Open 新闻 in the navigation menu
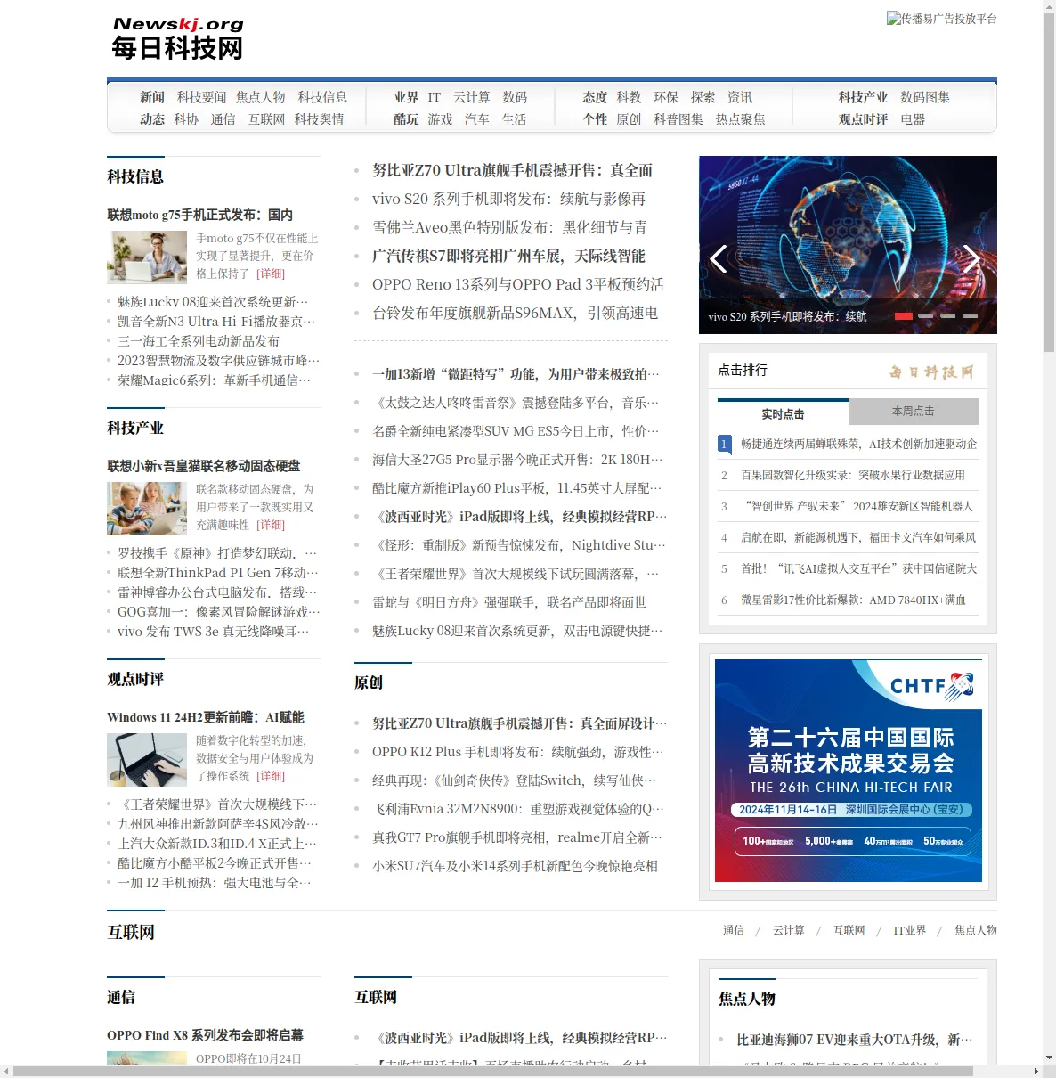The height and width of the screenshot is (1078, 1056). [x=152, y=97]
